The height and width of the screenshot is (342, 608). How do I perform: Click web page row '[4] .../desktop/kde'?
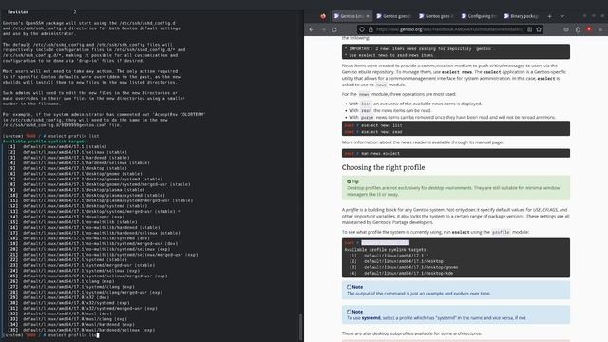401,273
